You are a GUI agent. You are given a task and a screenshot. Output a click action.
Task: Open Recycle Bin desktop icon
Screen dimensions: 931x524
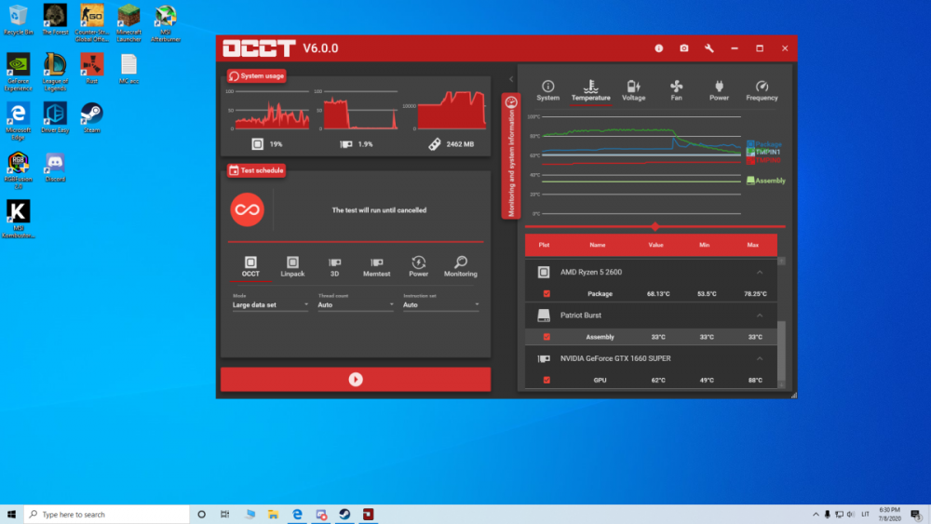point(19,20)
